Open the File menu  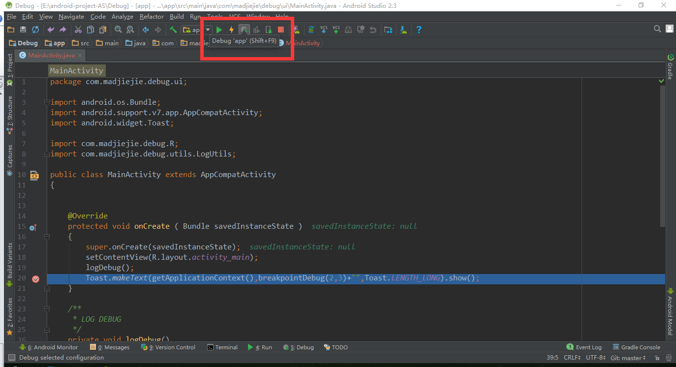pyautogui.click(x=11, y=17)
